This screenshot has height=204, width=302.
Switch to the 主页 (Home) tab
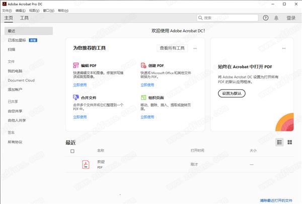tap(9, 18)
